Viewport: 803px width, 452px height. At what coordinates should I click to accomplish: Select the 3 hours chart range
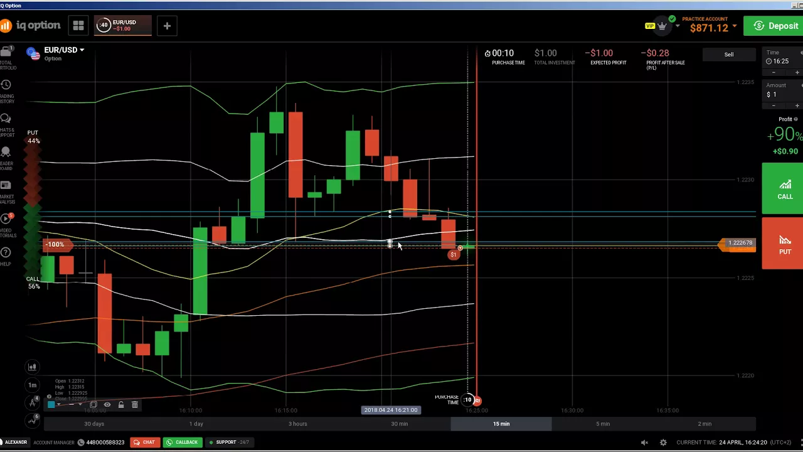(x=298, y=424)
